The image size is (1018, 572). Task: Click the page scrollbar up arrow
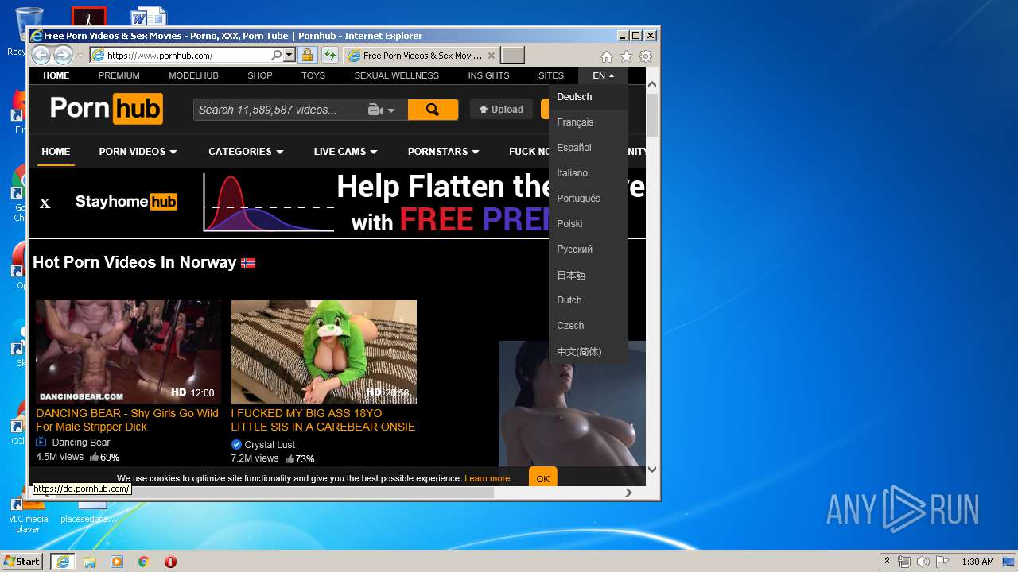point(652,83)
